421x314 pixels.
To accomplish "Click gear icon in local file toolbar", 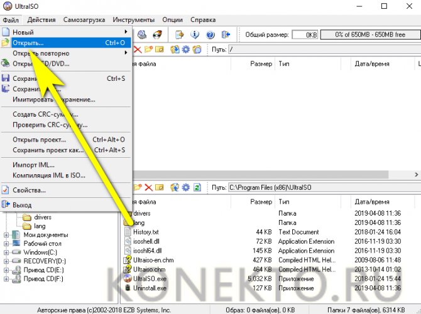I will coord(186,187).
